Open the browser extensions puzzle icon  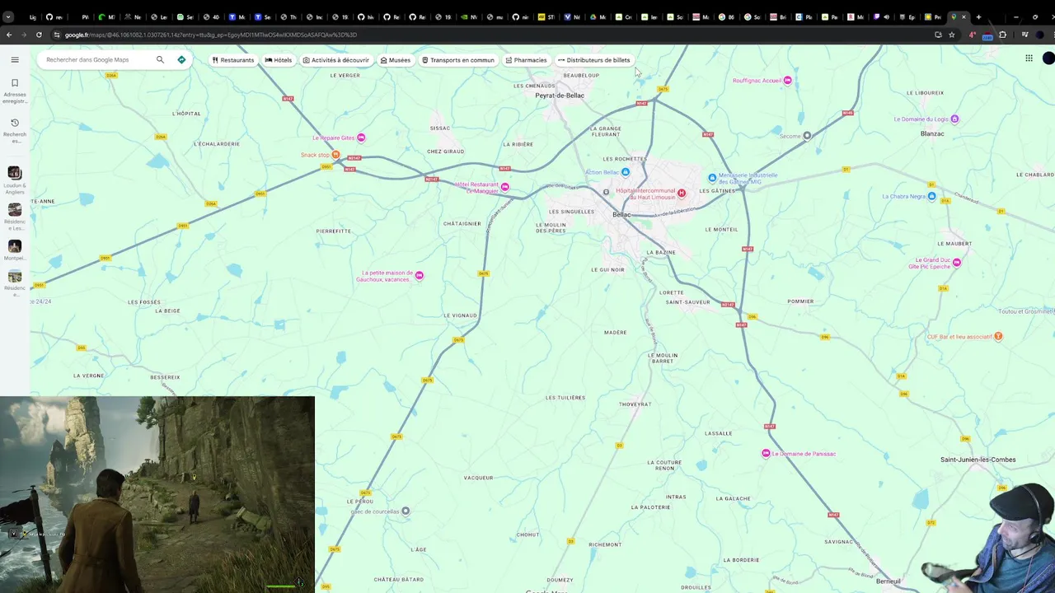[1003, 35]
